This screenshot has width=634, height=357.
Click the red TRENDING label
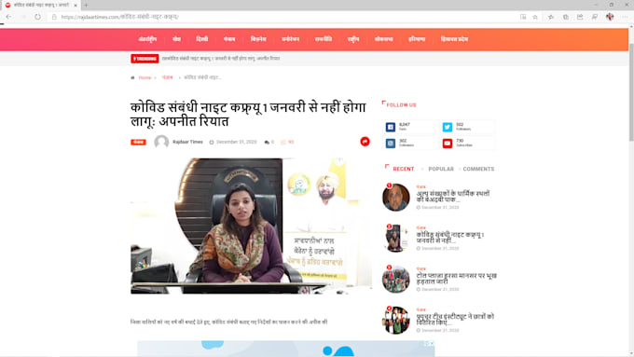click(145, 59)
